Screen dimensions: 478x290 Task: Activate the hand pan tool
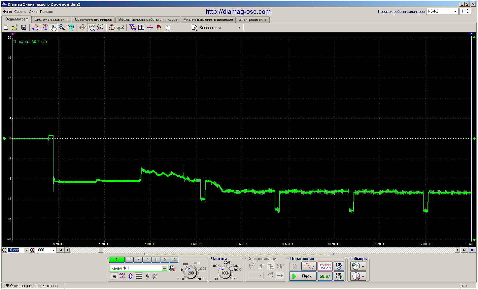coord(53,28)
